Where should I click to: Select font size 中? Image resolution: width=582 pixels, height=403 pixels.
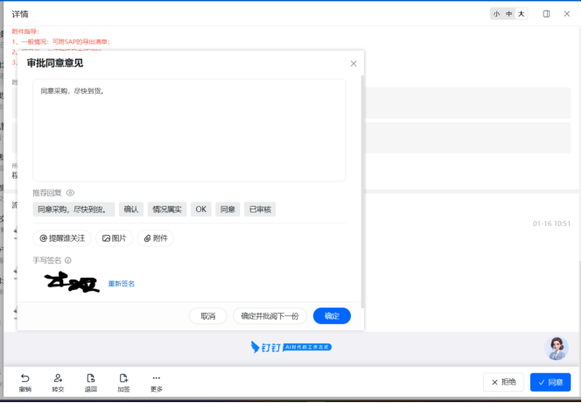(508, 14)
